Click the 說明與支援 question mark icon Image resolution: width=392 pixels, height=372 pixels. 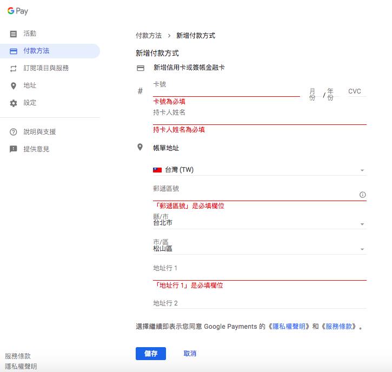pos(14,132)
